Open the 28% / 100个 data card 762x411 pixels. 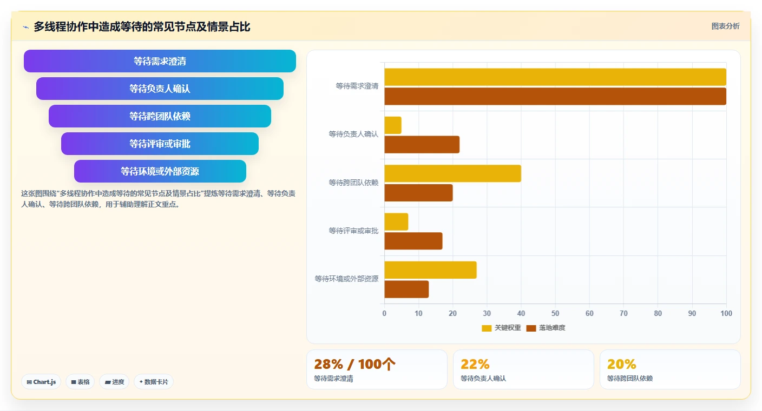point(377,369)
